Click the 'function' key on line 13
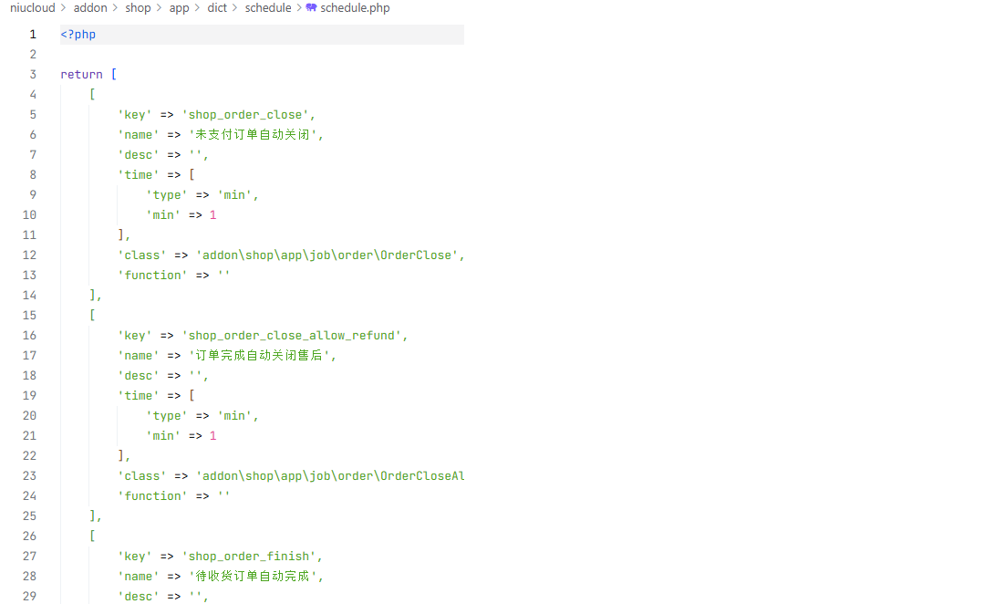The width and height of the screenshot is (994, 604). click(x=152, y=276)
